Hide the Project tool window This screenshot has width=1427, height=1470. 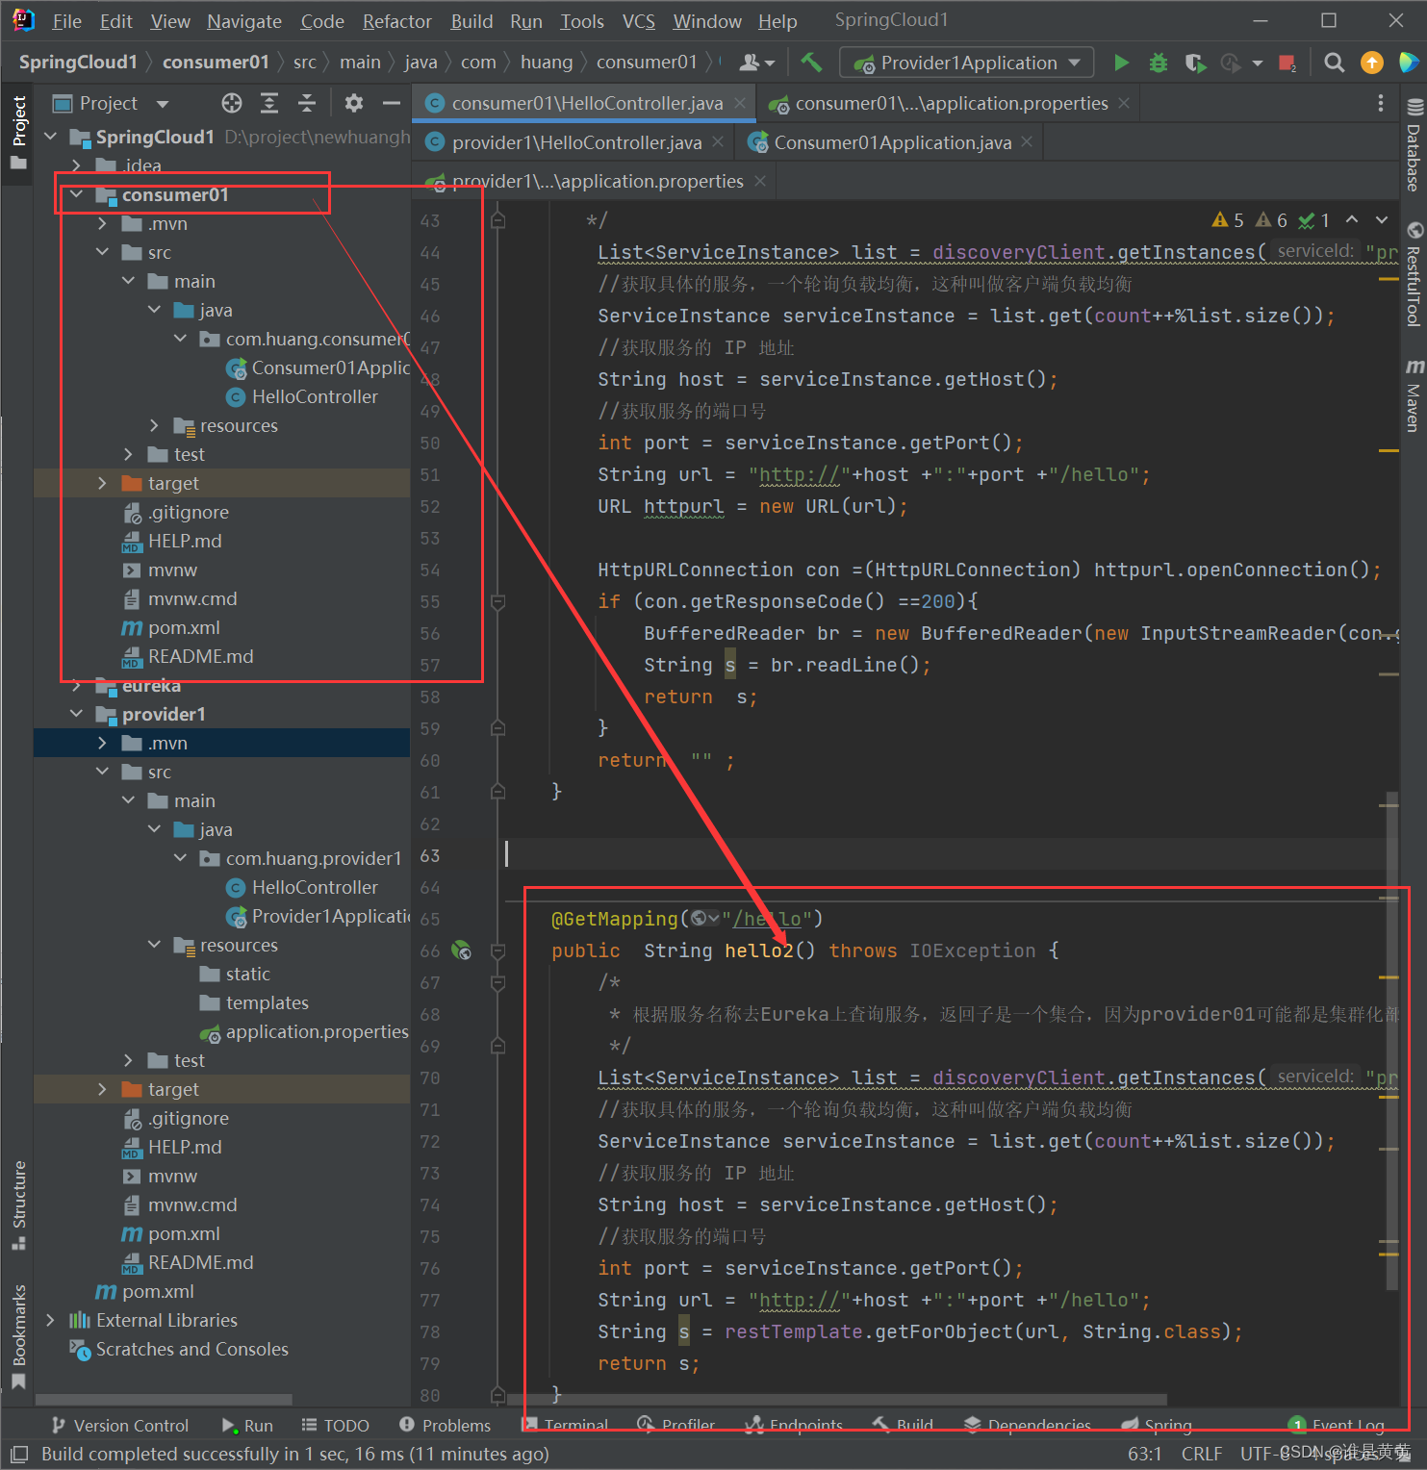[391, 103]
